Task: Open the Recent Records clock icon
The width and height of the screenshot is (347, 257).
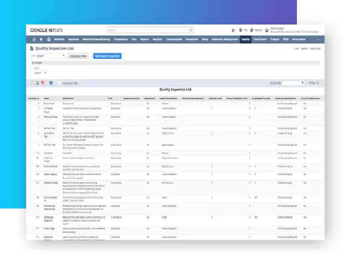Action: click(34, 39)
